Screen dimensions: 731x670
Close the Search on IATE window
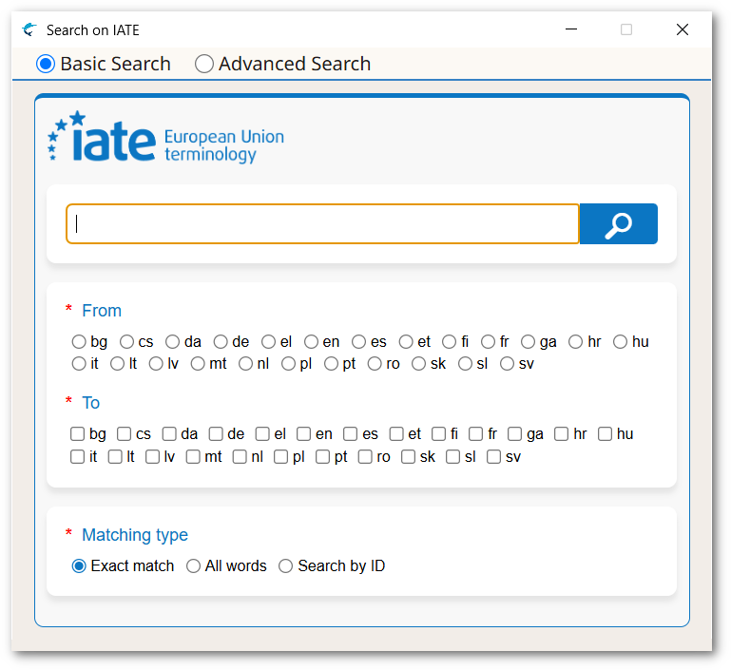tap(682, 29)
